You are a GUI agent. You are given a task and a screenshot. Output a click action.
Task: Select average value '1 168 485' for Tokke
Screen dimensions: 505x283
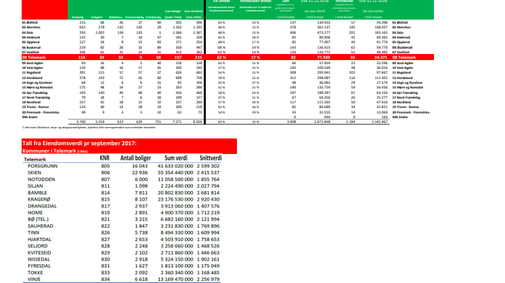click(x=208, y=273)
